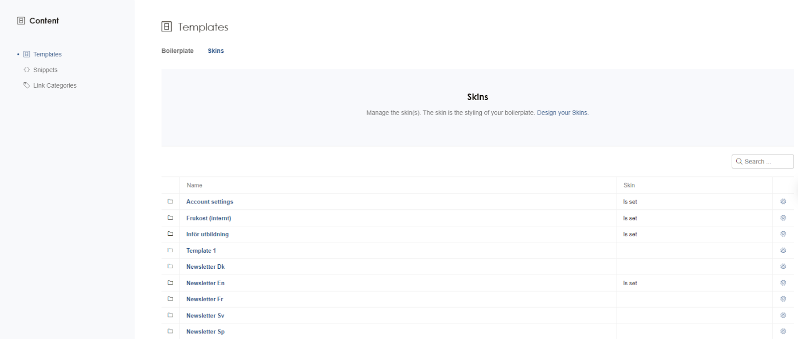Open the Infor utbildning template
The height and width of the screenshot is (339, 798).
(207, 234)
